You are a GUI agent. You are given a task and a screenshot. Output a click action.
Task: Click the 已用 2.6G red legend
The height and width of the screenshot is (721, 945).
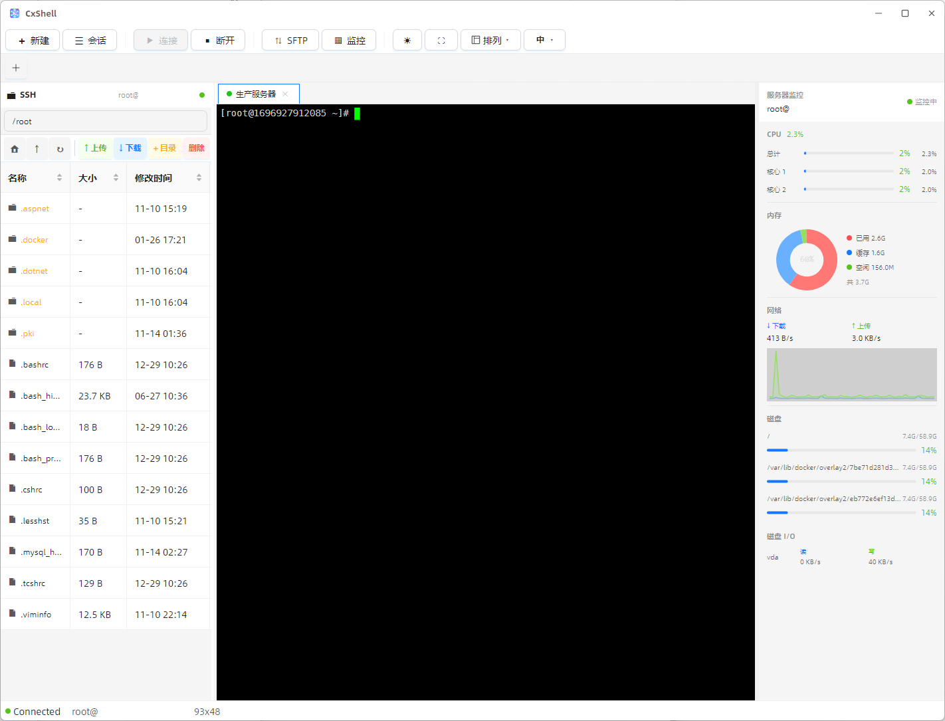point(866,238)
